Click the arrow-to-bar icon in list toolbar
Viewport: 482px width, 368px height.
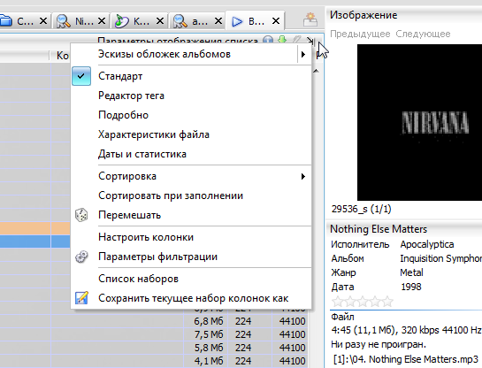point(310,41)
